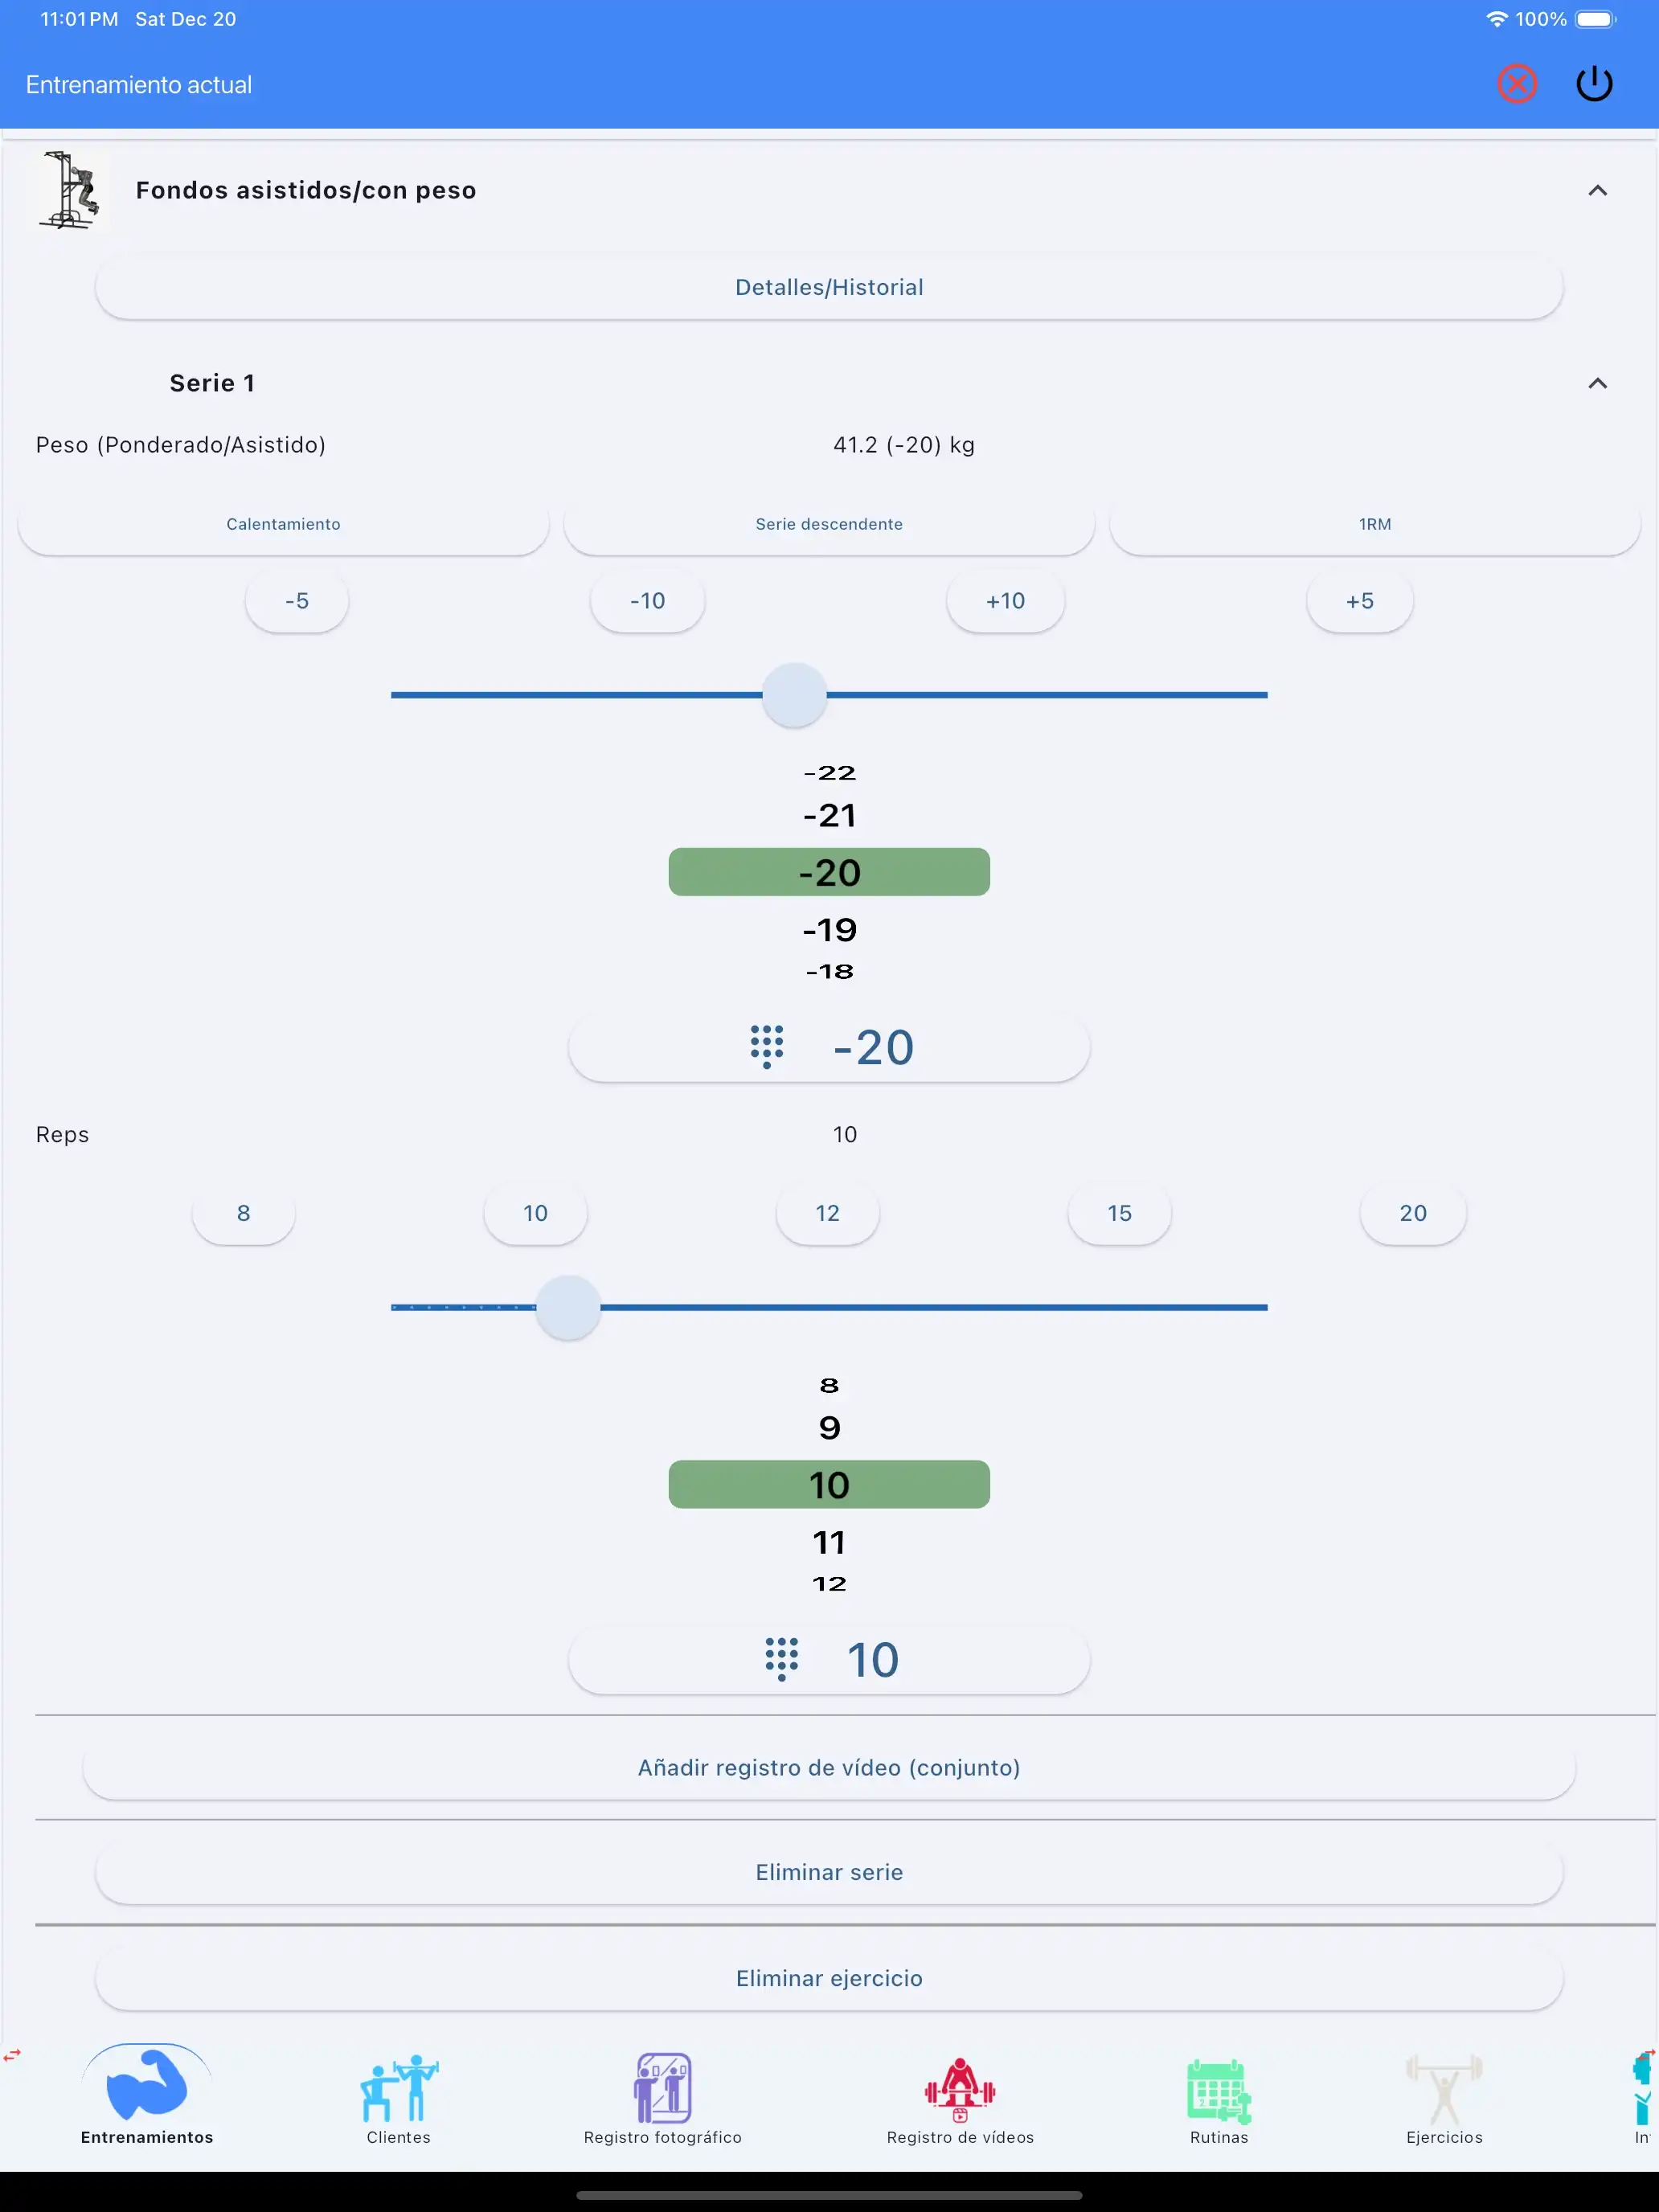Click the power icon in top bar
Viewport: 1659px width, 2212px height.
pyautogui.click(x=1594, y=84)
